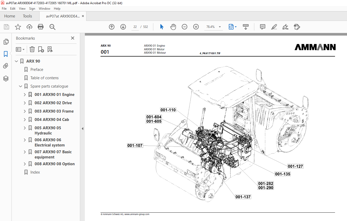347x221 pixels.
Task: Expand 006 ARX90 06 Electrical system
Action: tap(25, 140)
